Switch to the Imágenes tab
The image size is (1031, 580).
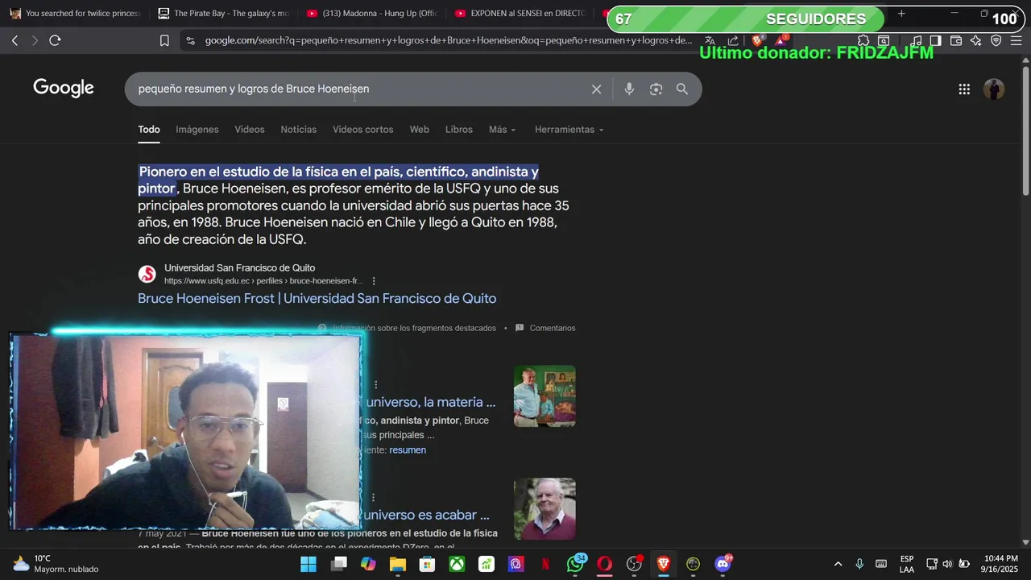click(x=197, y=130)
